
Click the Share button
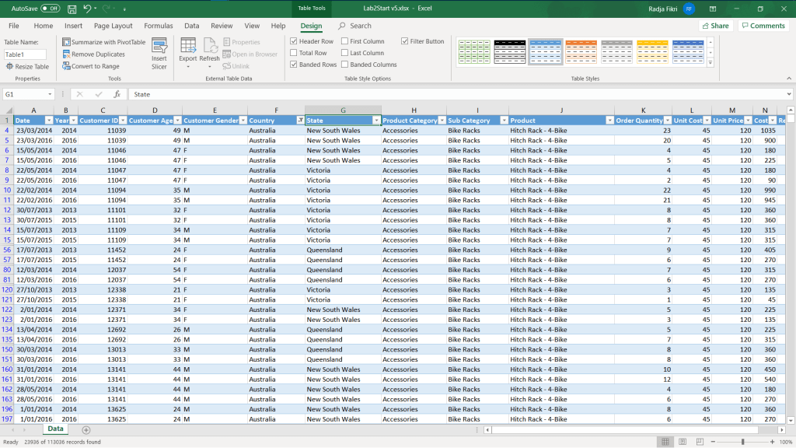715,26
